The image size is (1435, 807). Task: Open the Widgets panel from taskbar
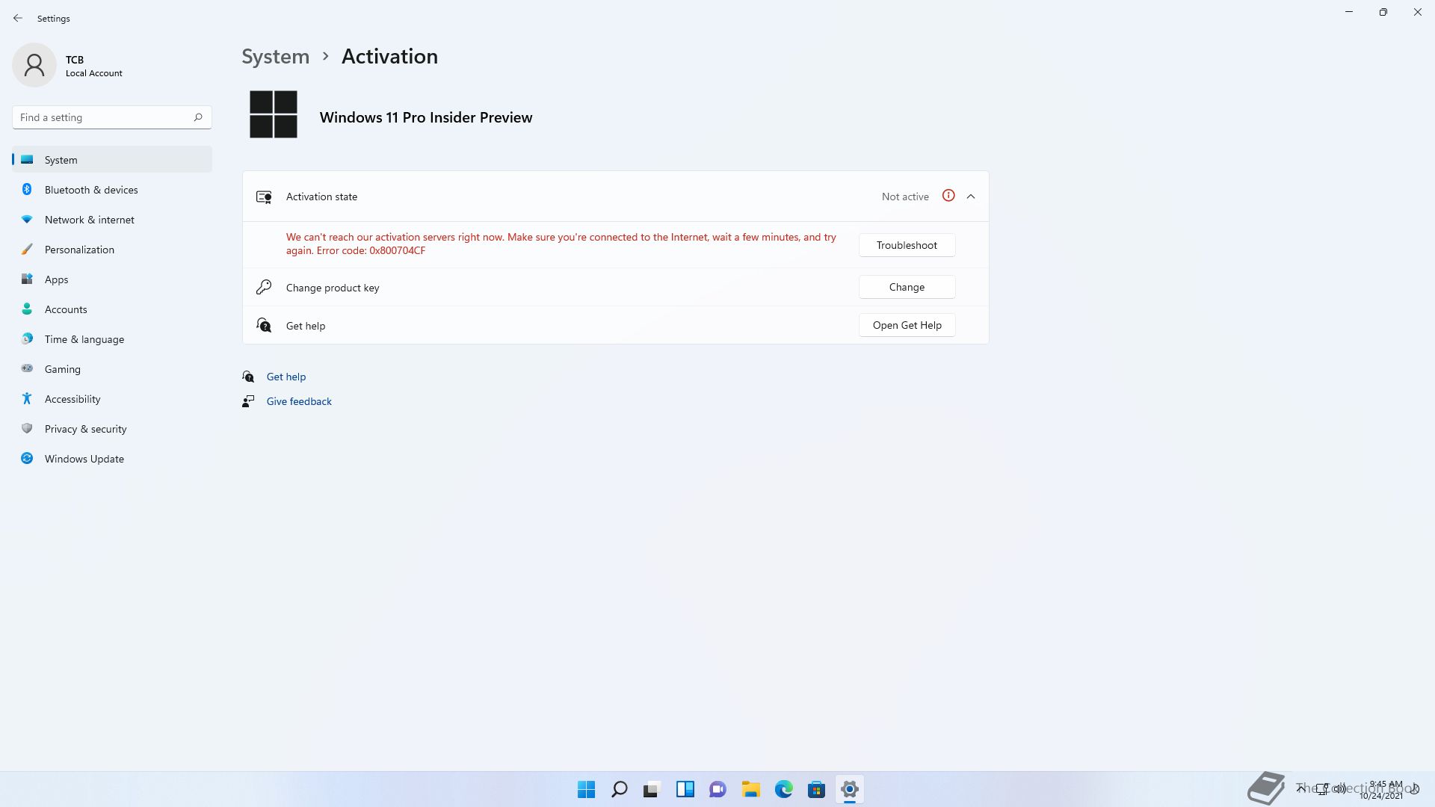pos(685,789)
